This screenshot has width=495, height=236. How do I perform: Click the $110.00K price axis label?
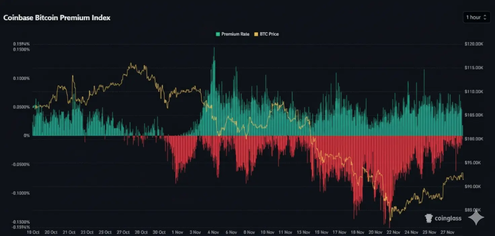[x=474, y=92]
